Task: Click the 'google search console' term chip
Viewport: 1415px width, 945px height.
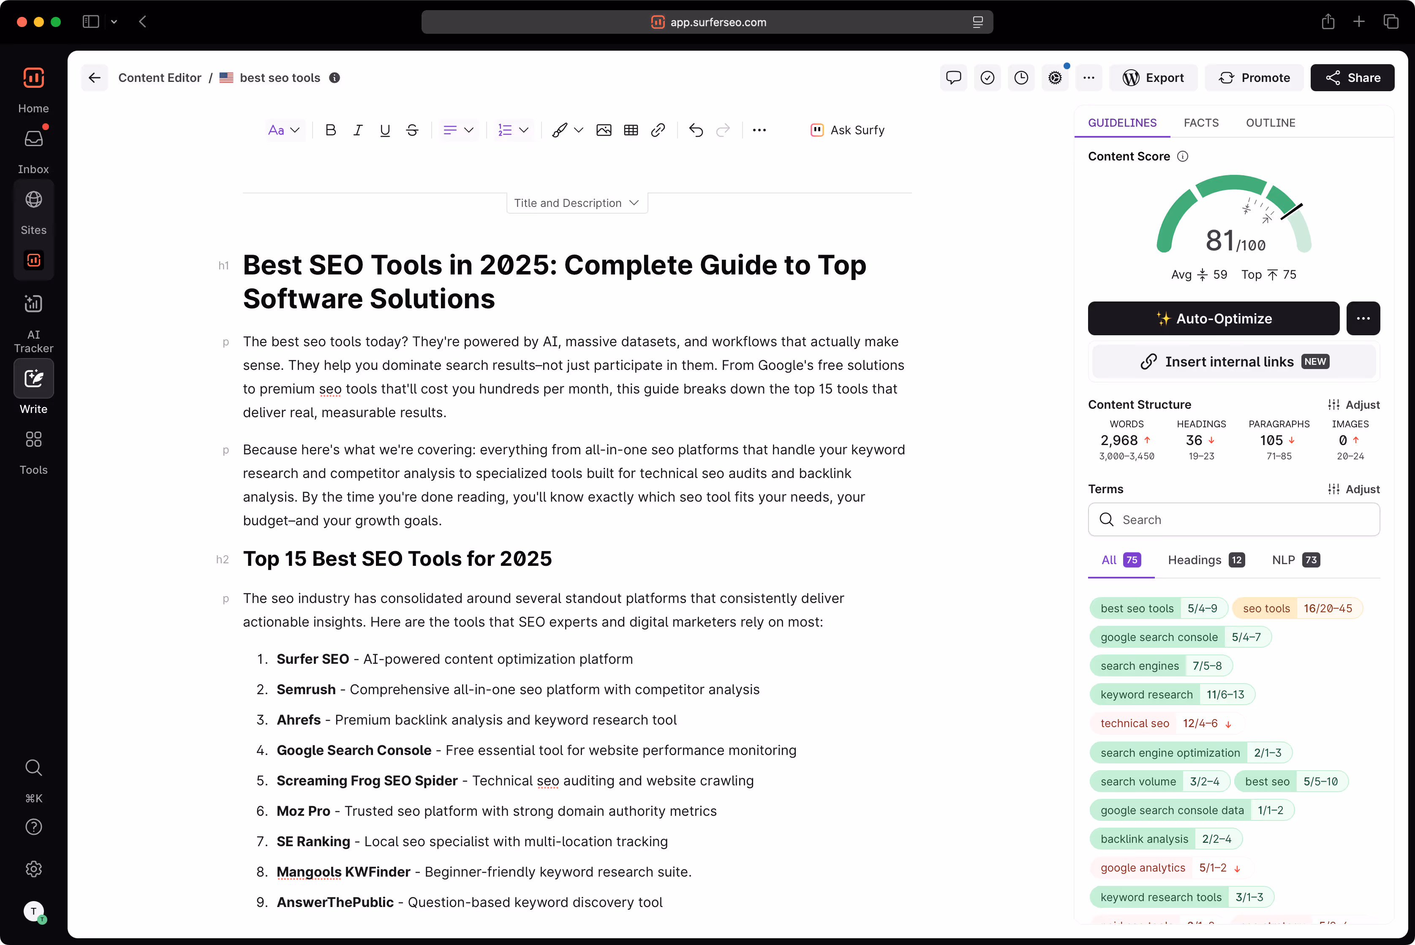Action: [1180, 638]
